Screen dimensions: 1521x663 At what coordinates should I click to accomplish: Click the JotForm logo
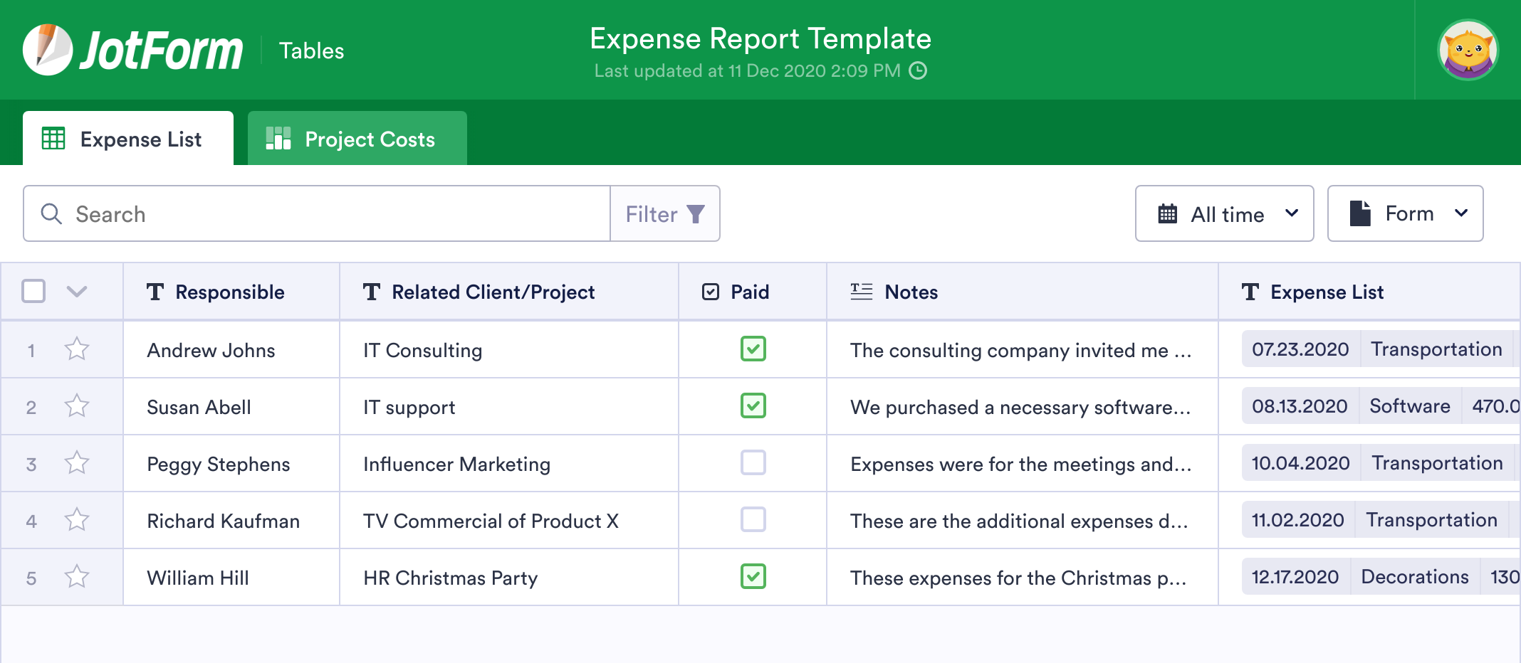(132, 49)
